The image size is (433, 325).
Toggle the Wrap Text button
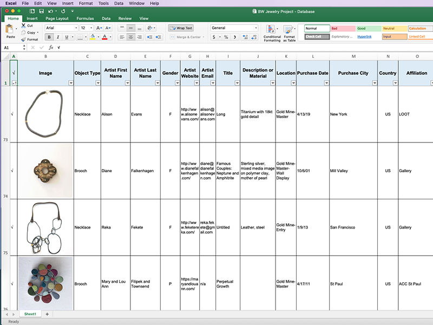(181, 28)
